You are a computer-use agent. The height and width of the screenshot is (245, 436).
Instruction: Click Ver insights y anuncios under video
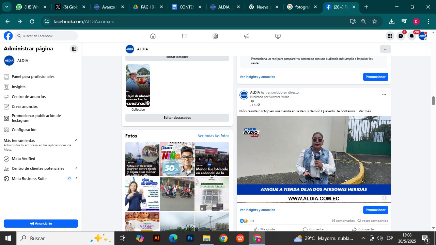point(257,210)
